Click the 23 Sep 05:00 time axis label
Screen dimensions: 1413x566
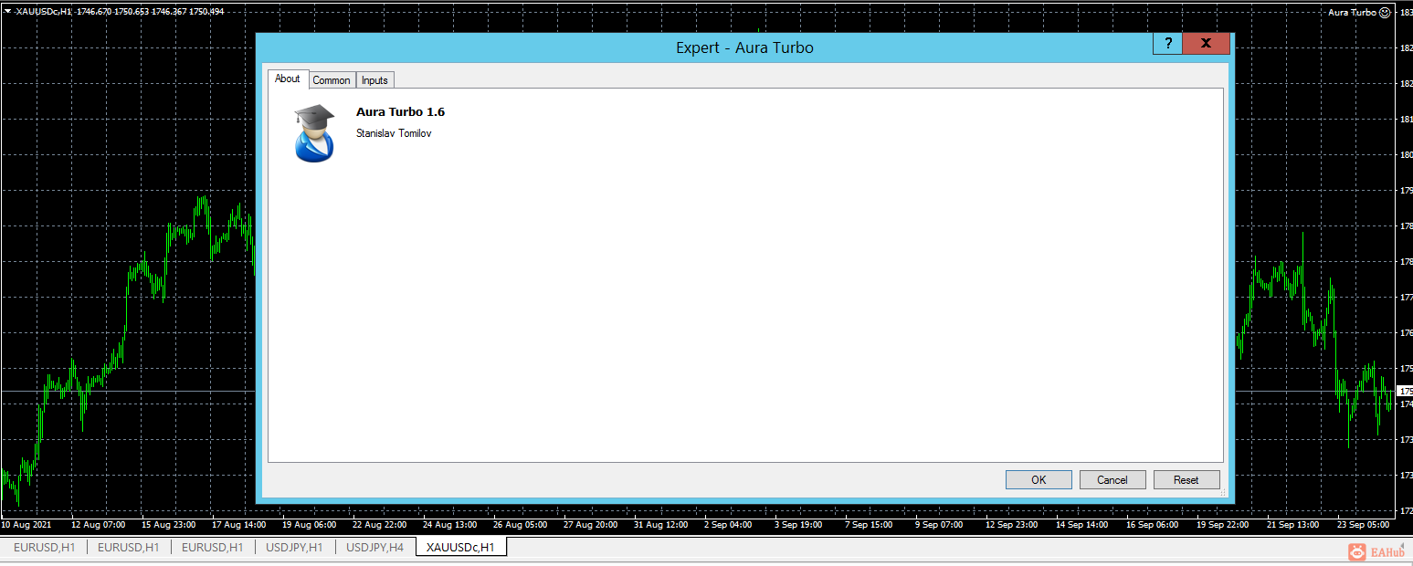click(1362, 525)
